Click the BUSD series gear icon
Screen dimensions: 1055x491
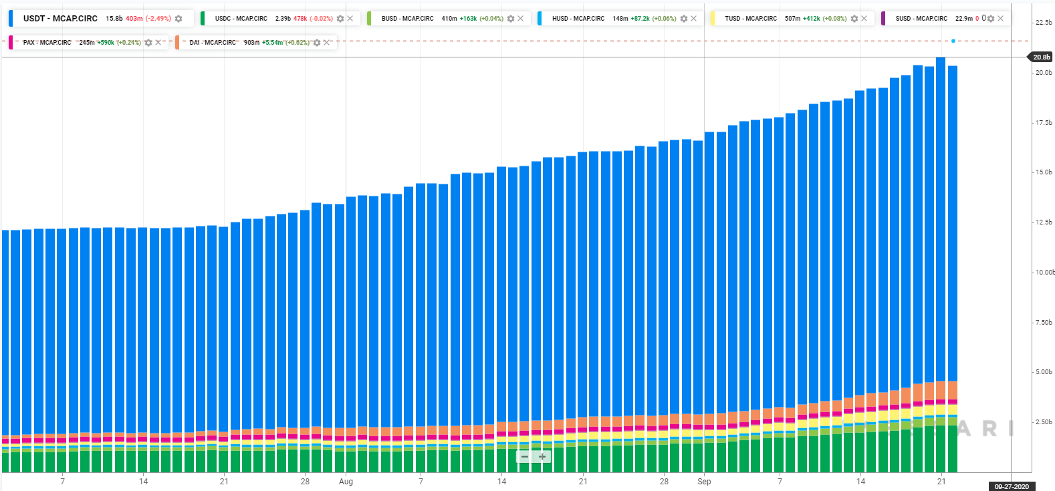click(511, 19)
